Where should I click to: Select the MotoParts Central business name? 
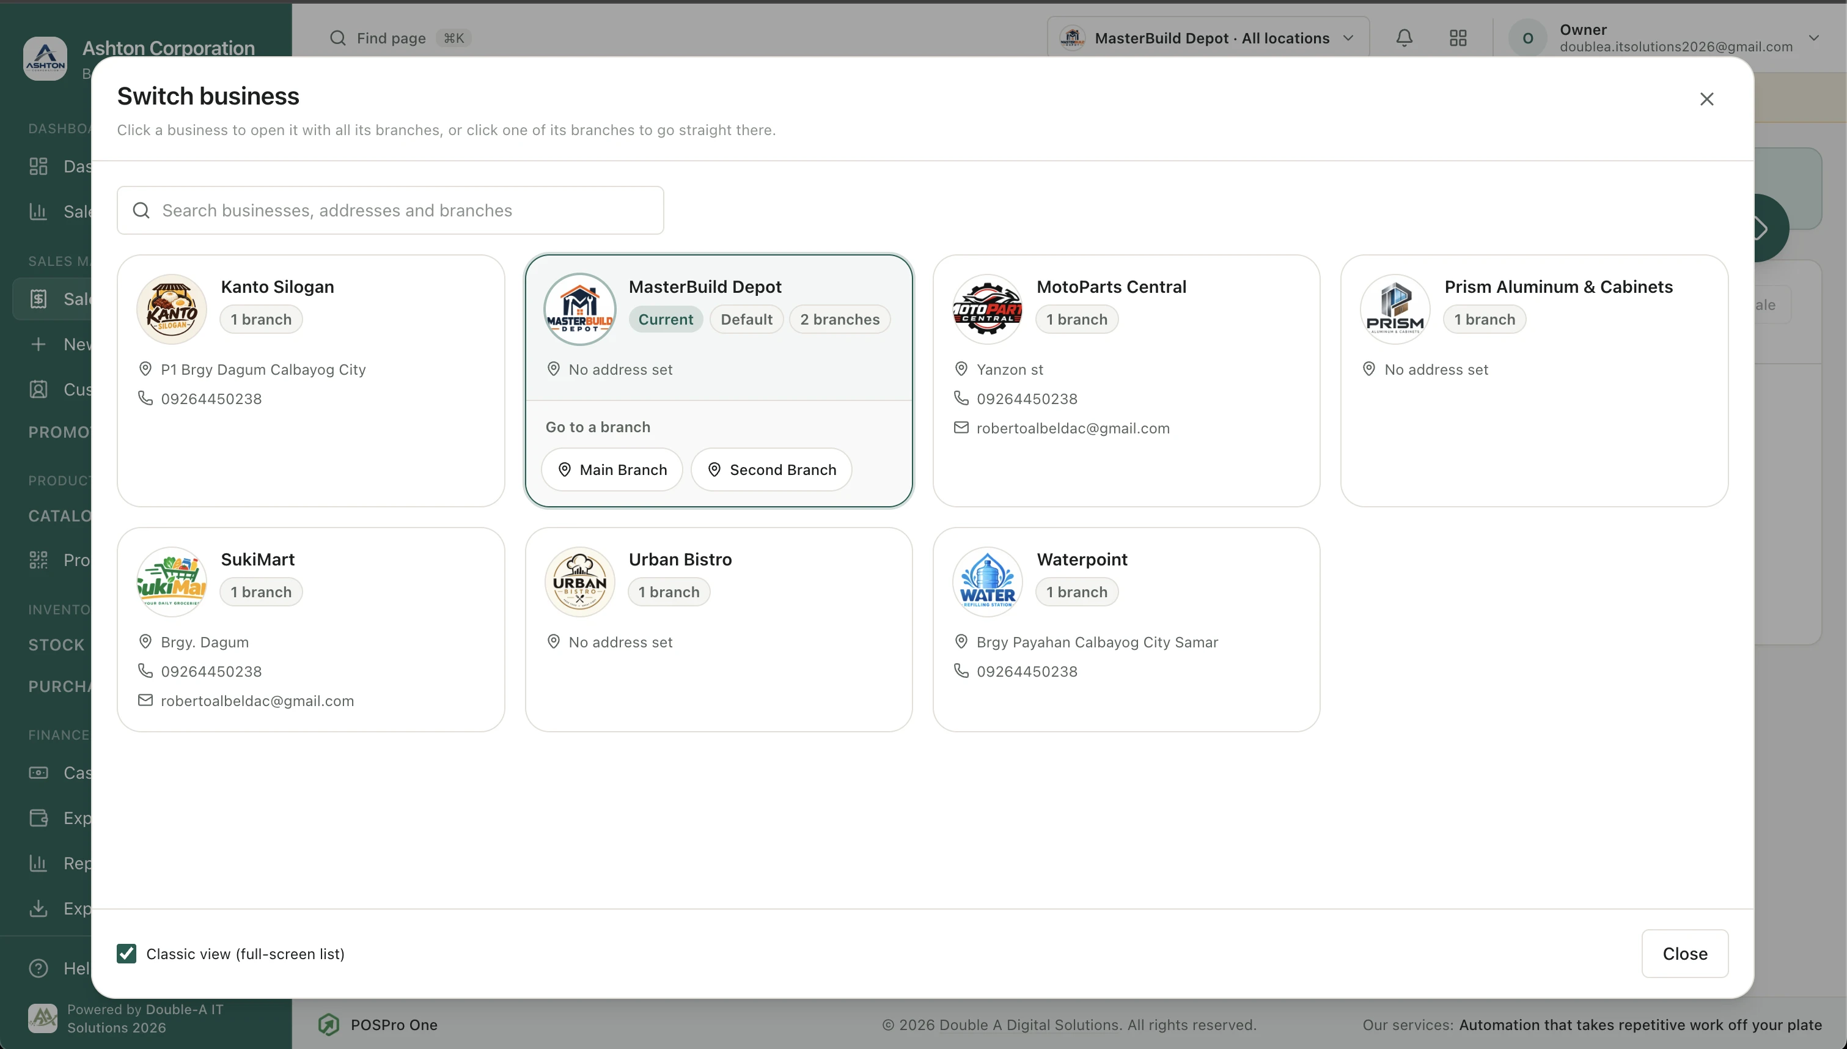point(1111,287)
